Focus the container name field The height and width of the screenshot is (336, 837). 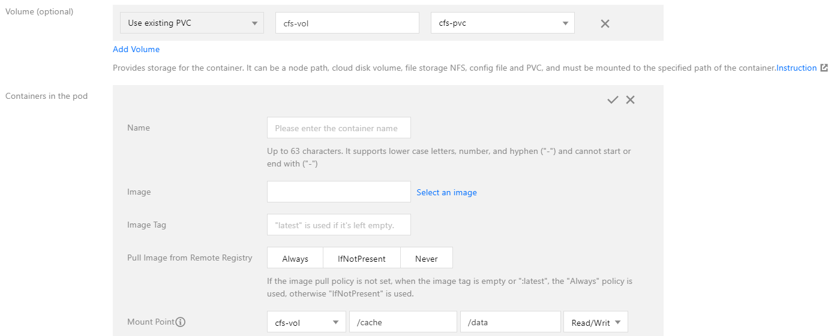click(338, 128)
